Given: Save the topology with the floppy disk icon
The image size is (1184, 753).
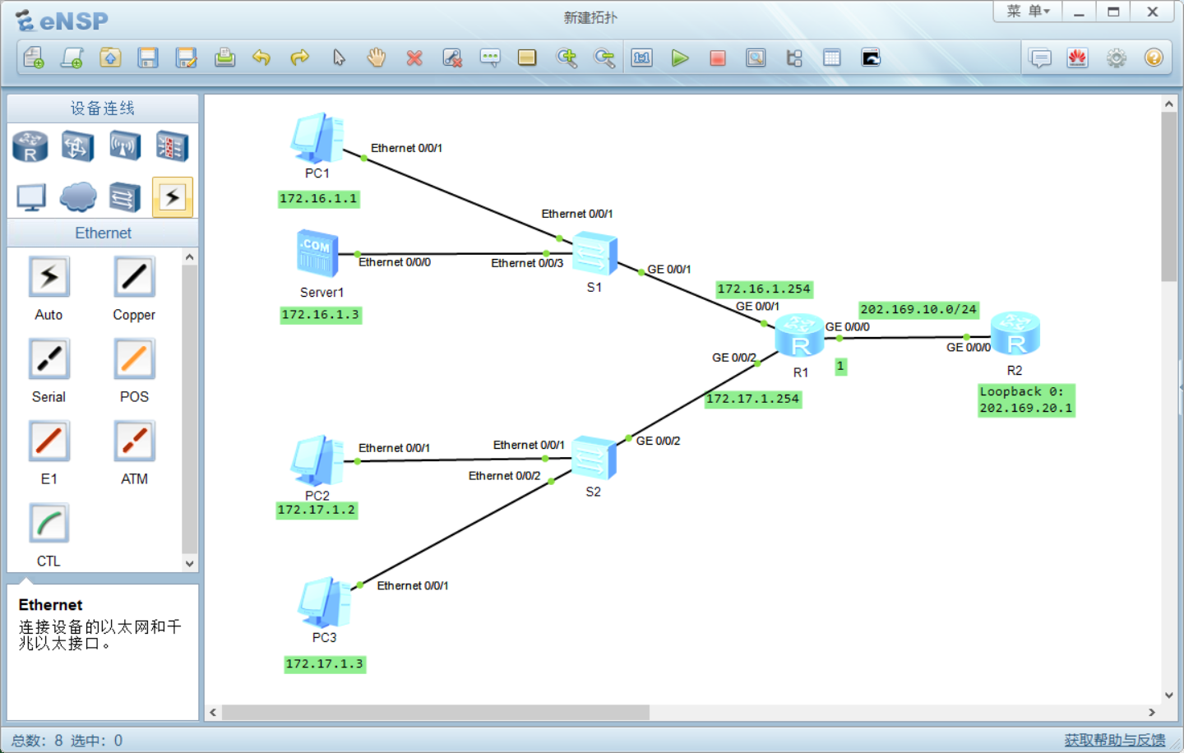Looking at the screenshot, I should click(148, 58).
